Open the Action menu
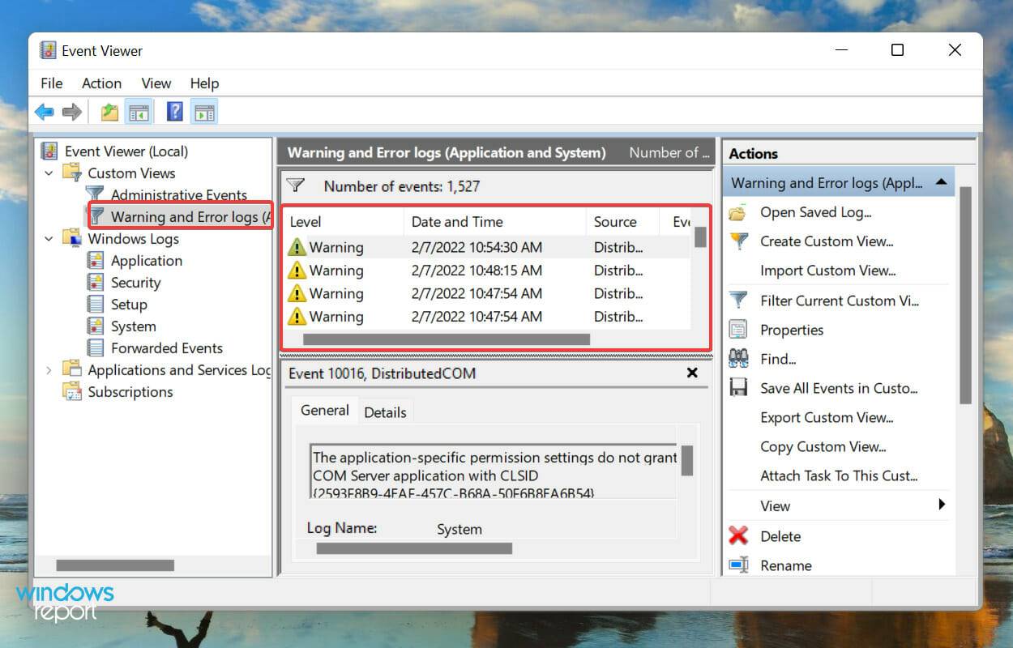Viewport: 1013px width, 648px height. point(101,83)
